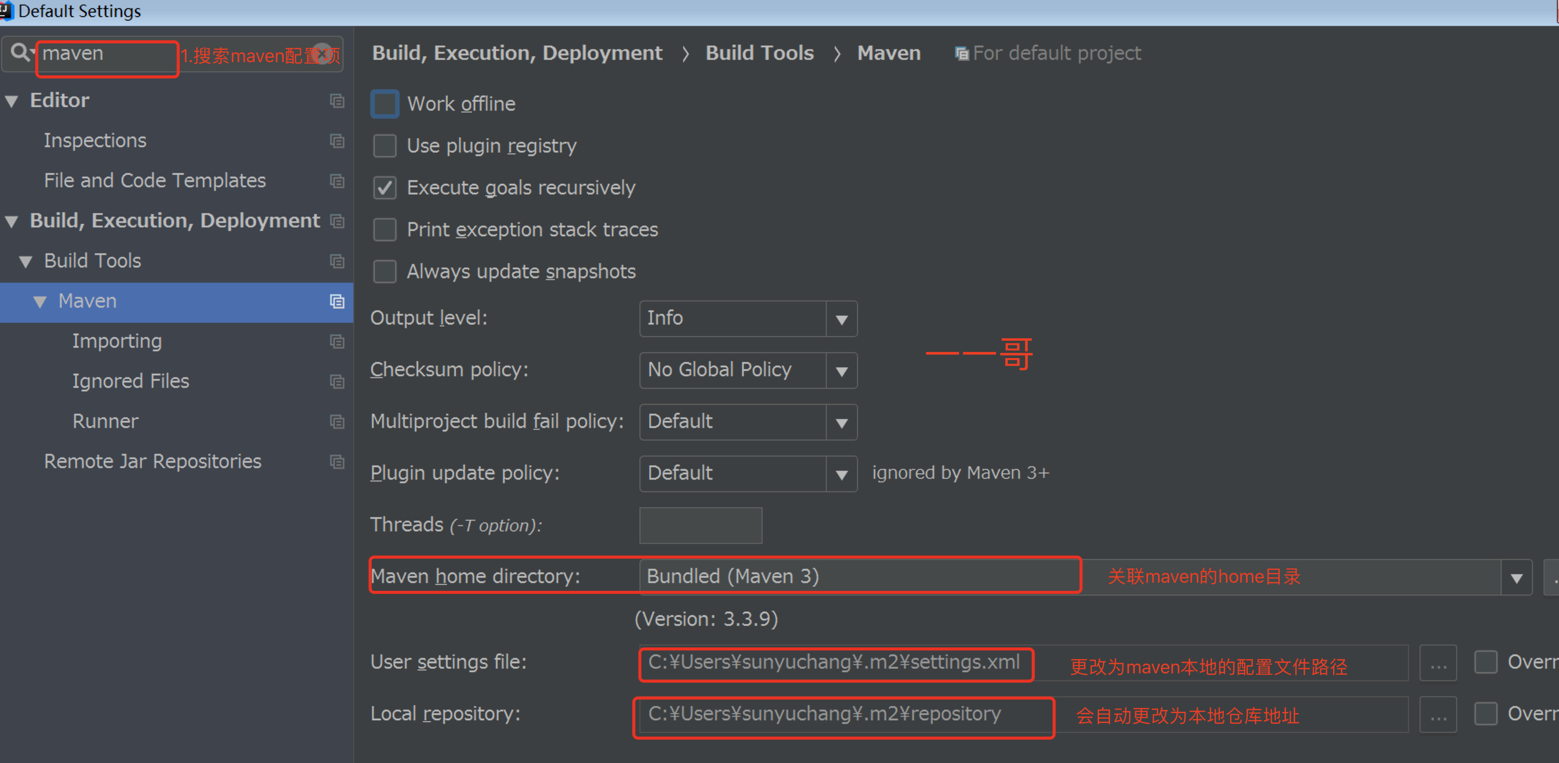Collapse the Build Tools tree node
The width and height of the screenshot is (1559, 763).
pyautogui.click(x=25, y=261)
